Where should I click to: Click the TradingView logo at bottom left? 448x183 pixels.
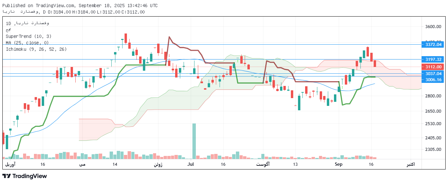click(x=24, y=176)
